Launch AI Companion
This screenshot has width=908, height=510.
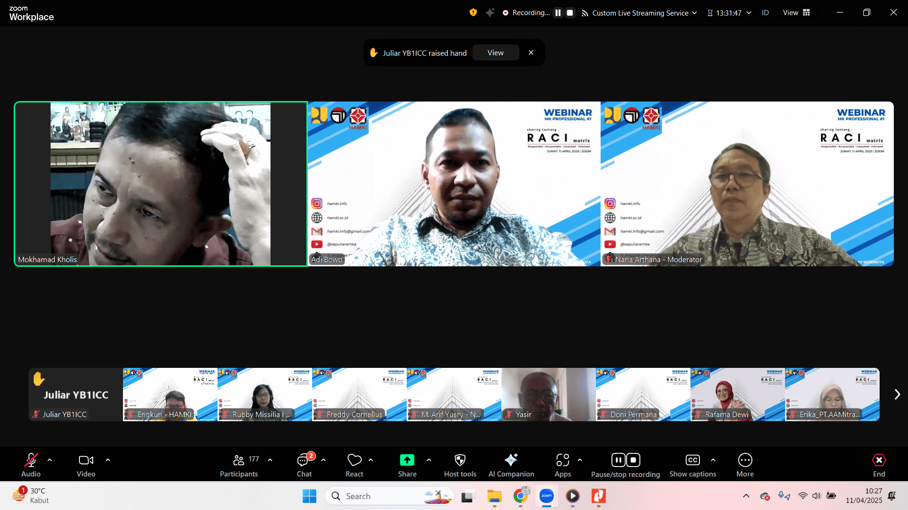coord(511,460)
